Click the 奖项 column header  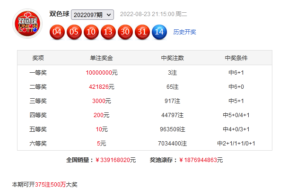pos(38,58)
